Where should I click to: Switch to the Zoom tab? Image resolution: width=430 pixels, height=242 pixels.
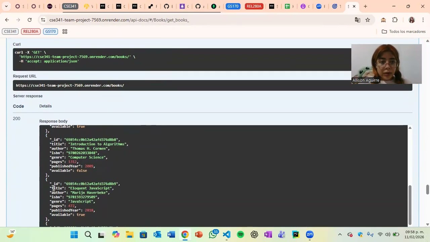(319, 6)
